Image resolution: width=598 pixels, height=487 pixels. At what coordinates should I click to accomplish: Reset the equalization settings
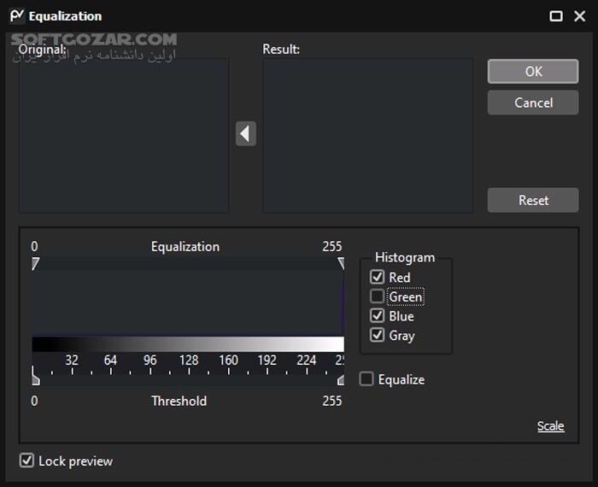click(533, 200)
